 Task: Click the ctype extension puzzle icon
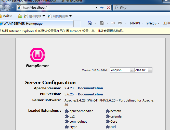pos(67,127)
